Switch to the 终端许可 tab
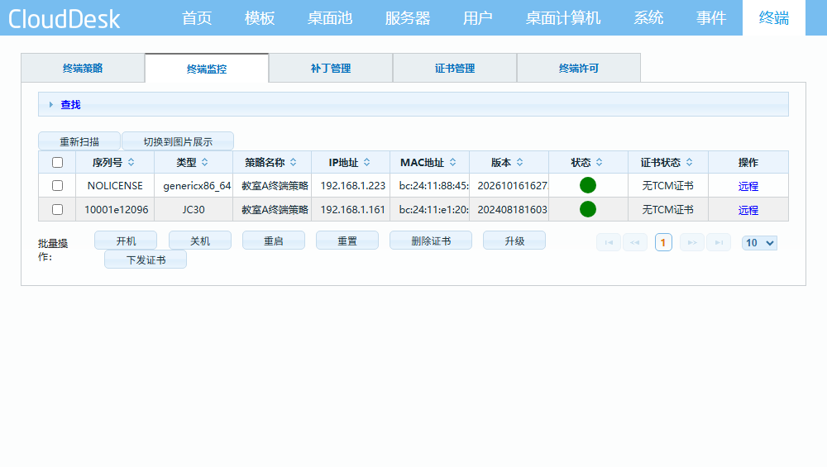 tap(579, 68)
